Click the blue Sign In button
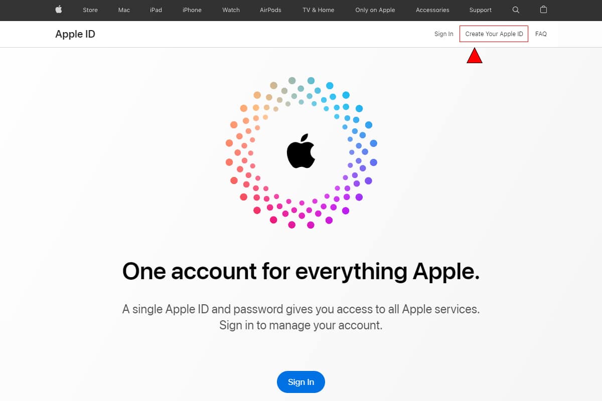Screen dimensions: 602x401 tap(301, 382)
